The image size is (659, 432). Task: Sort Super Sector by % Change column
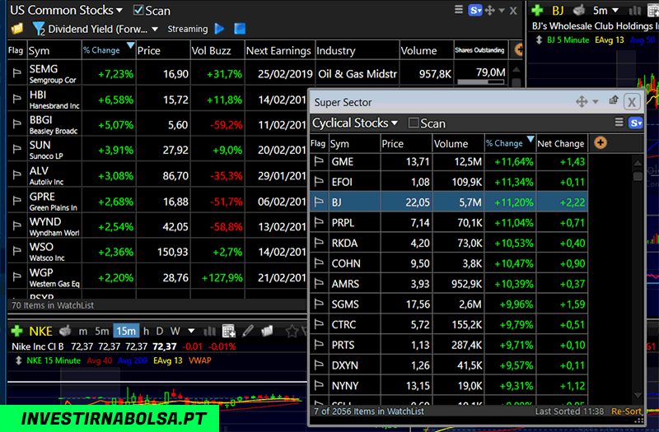point(510,143)
